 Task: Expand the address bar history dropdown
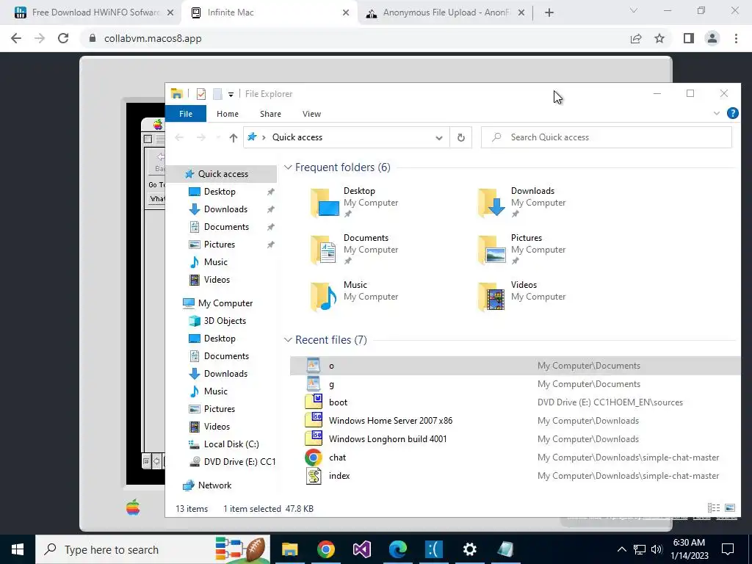click(x=439, y=137)
